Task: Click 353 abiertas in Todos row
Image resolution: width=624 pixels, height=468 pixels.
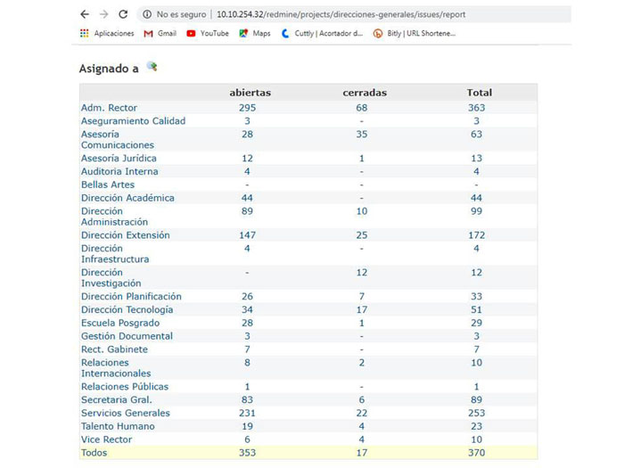Action: [x=247, y=453]
